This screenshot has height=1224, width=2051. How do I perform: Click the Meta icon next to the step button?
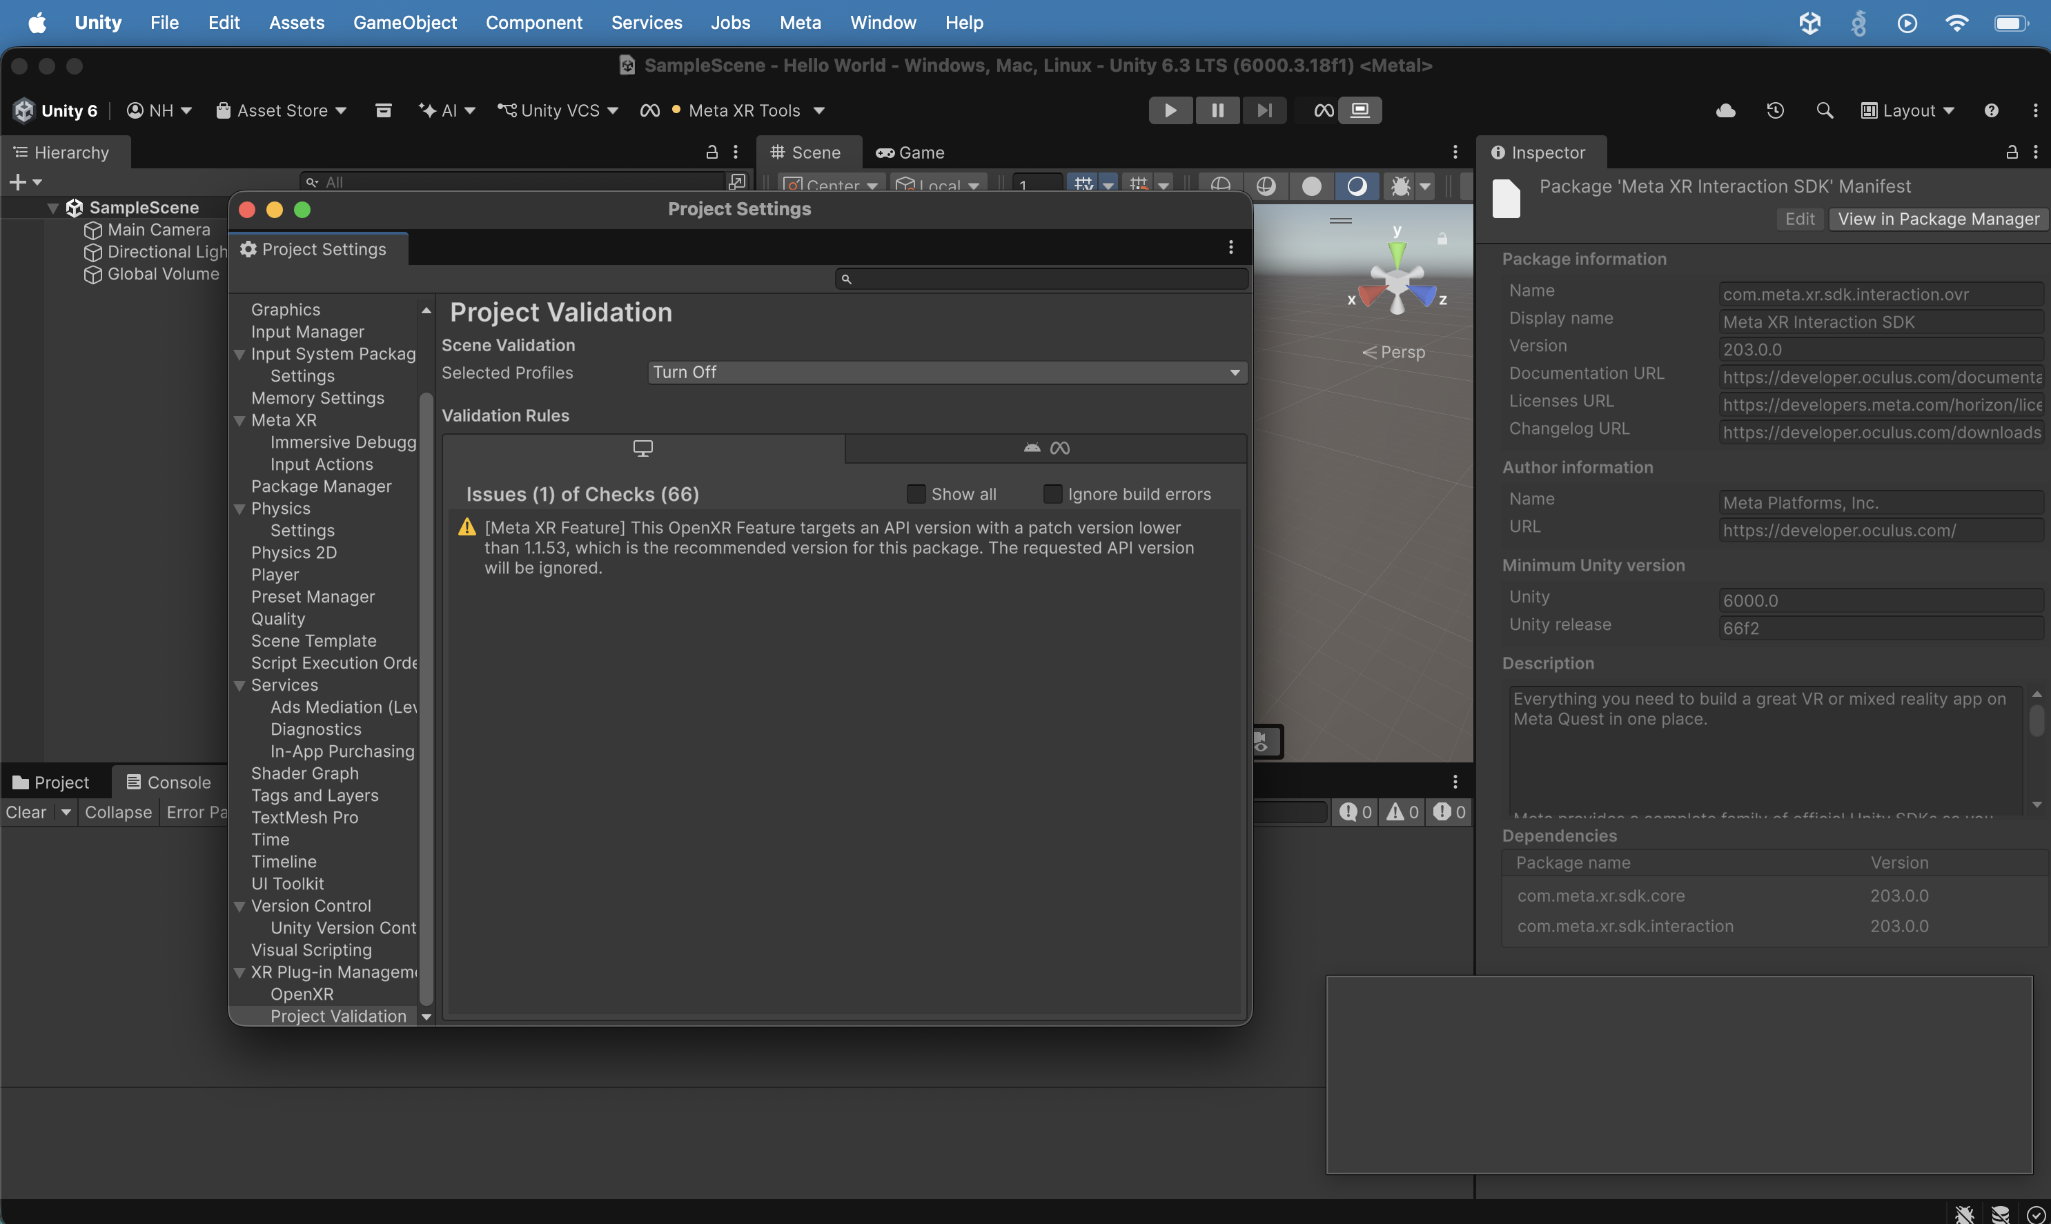(1324, 110)
